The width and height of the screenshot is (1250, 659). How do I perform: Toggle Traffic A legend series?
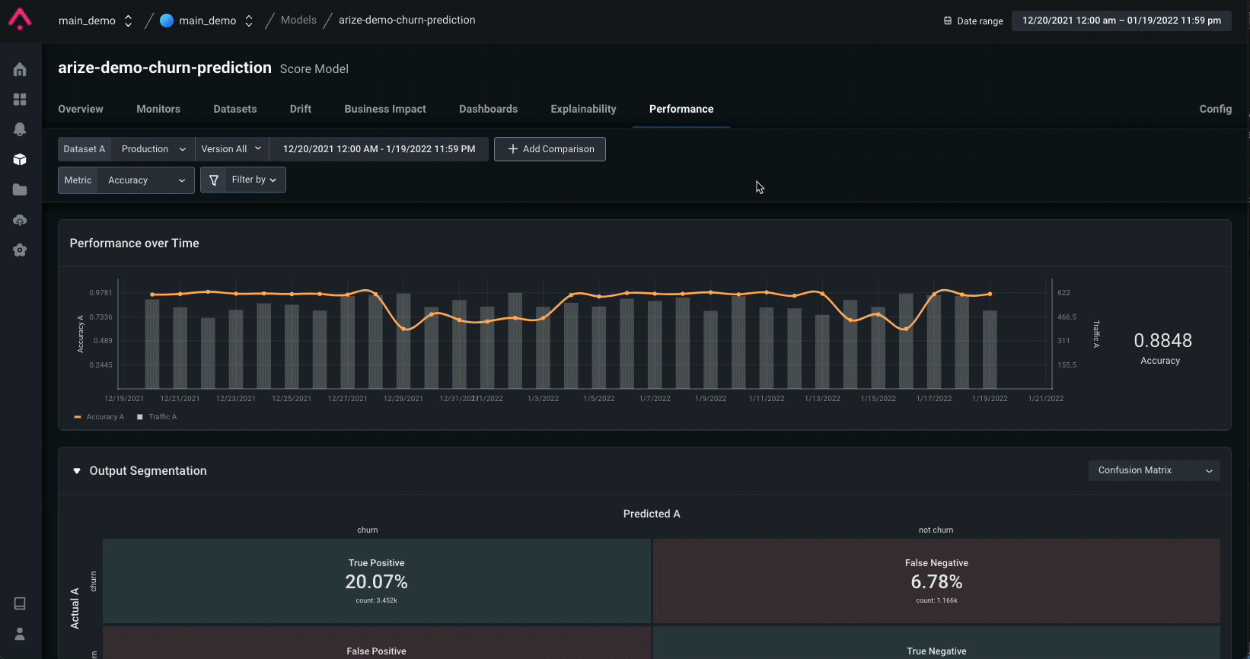[157, 417]
